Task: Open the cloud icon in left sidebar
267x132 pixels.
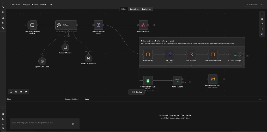Action: [x=3, y=109]
